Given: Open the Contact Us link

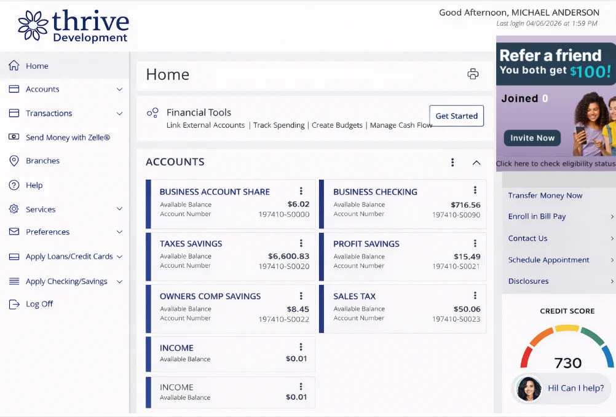Looking at the screenshot, I should coord(527,238).
